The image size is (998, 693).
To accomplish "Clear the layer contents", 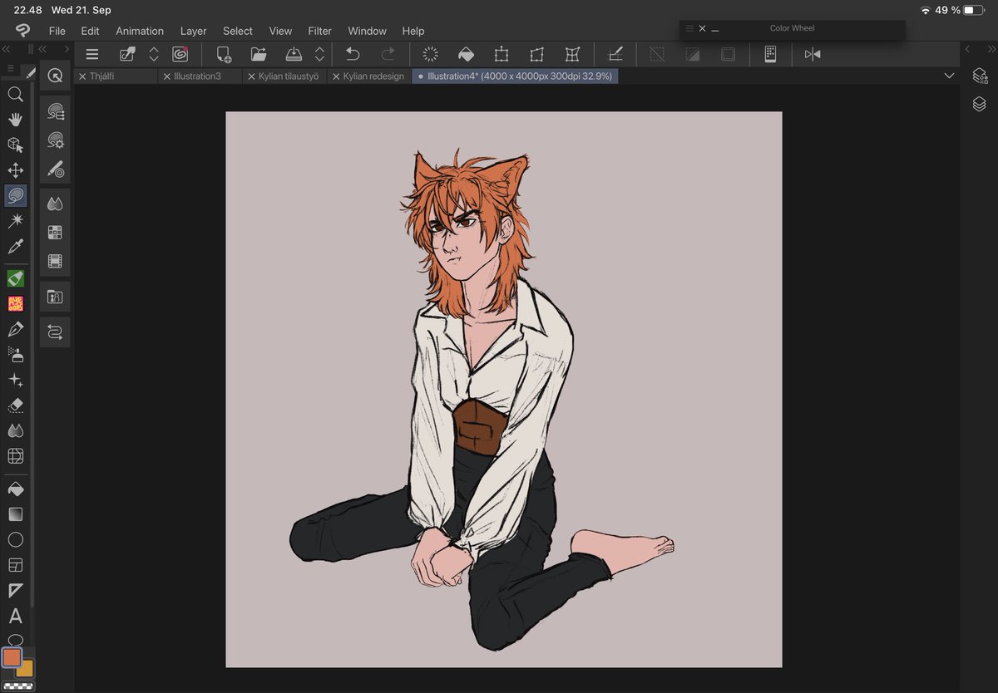I will click(x=431, y=55).
